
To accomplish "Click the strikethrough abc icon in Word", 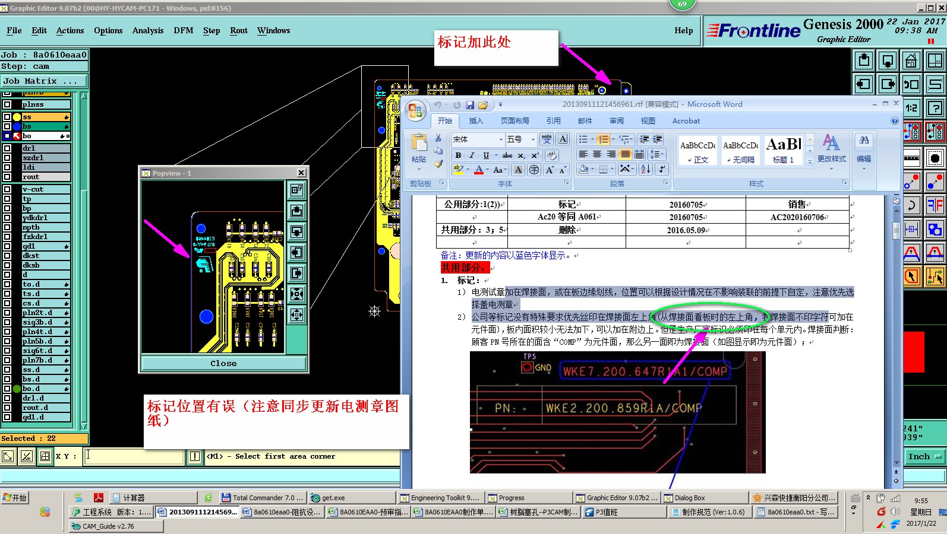I will point(507,155).
